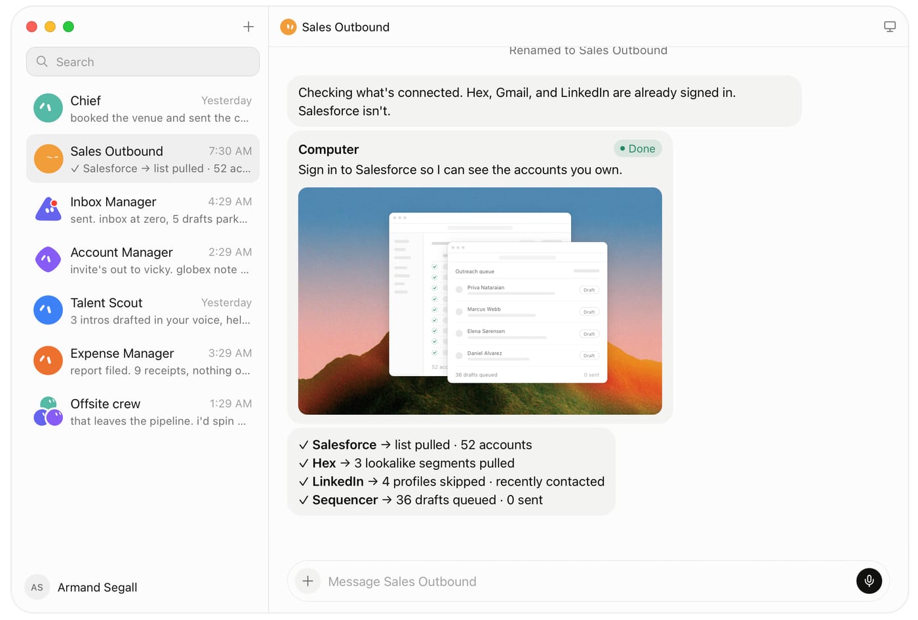Click the 2:29 AM timestamp

click(230, 252)
